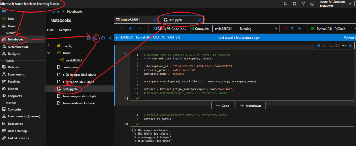Image resolution: width=356 pixels, height=146 pixels.
Task: Run the first code cell
Action: [125, 54]
